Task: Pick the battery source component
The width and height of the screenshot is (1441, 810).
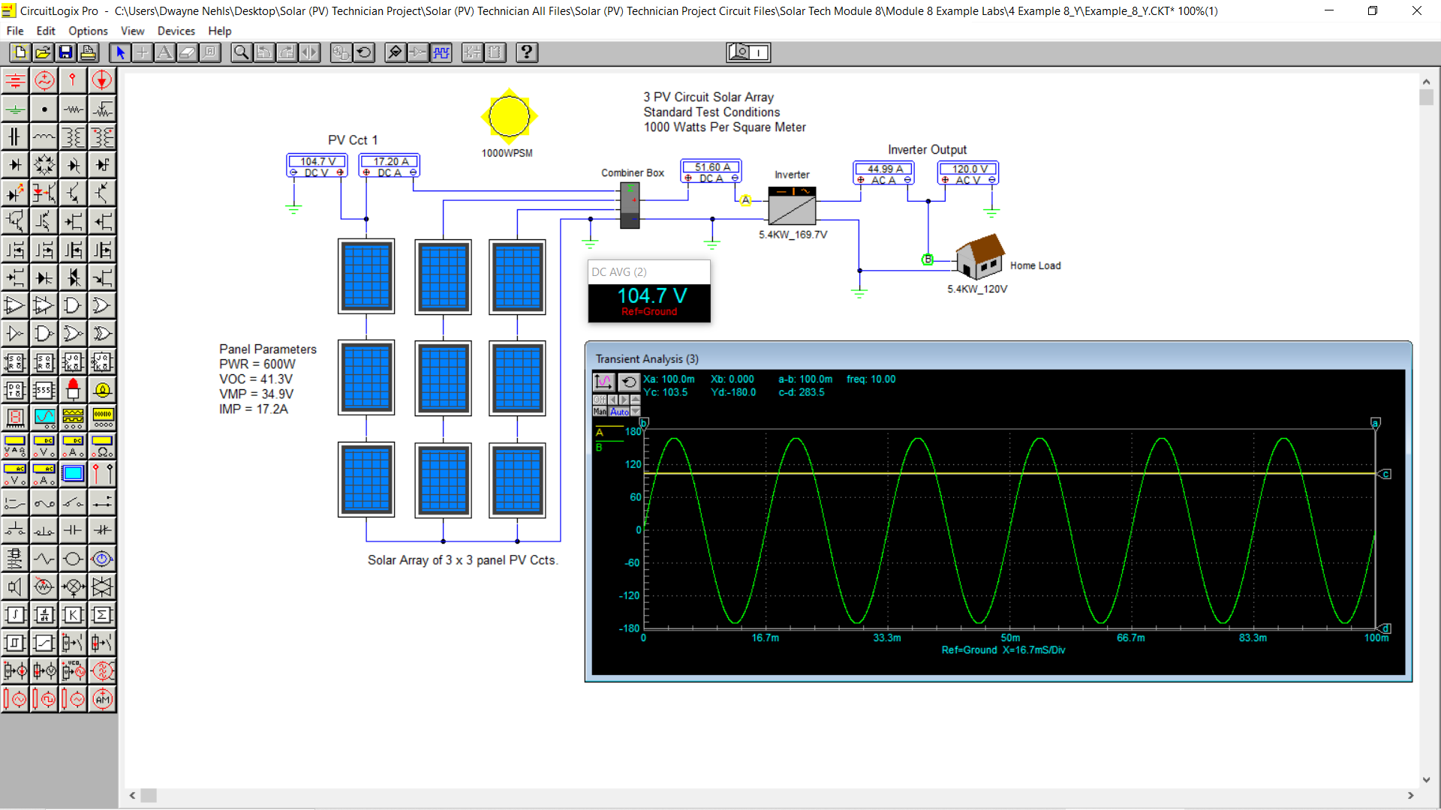Action: [15, 80]
